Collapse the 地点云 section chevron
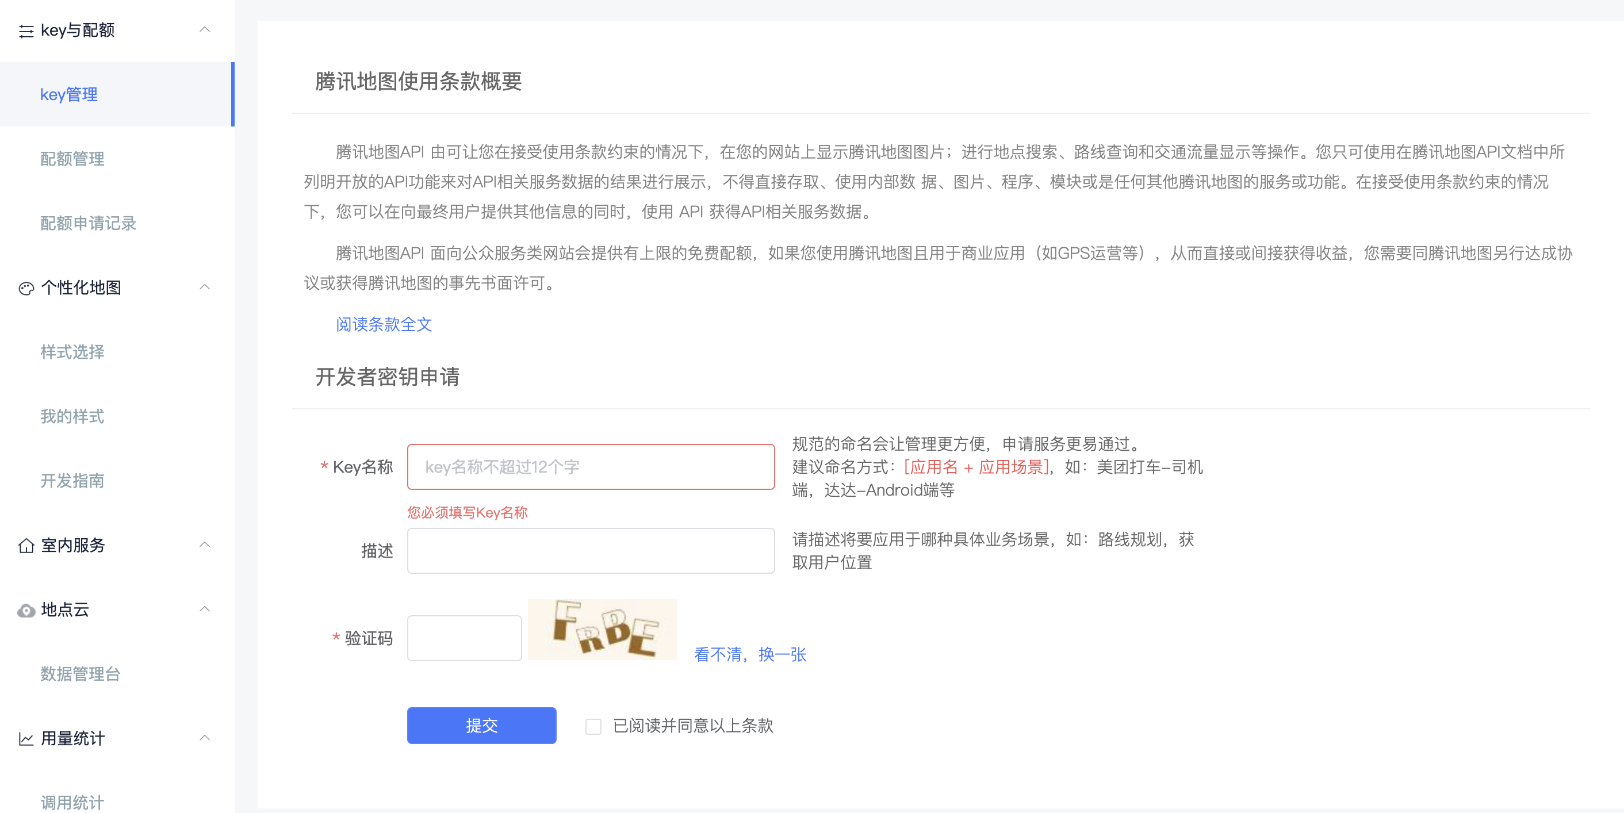This screenshot has width=1624, height=813. coord(204,609)
